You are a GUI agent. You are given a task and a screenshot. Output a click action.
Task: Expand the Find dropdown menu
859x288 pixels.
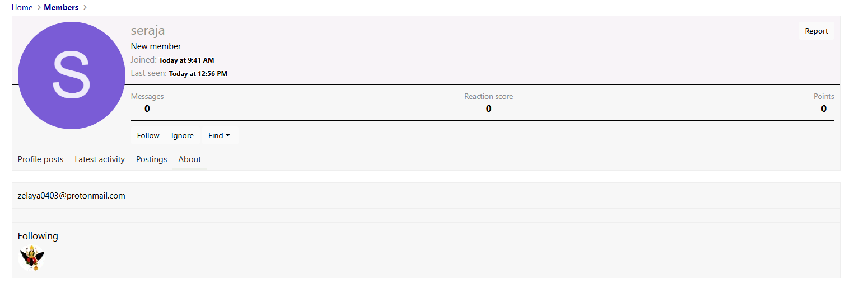(x=220, y=135)
